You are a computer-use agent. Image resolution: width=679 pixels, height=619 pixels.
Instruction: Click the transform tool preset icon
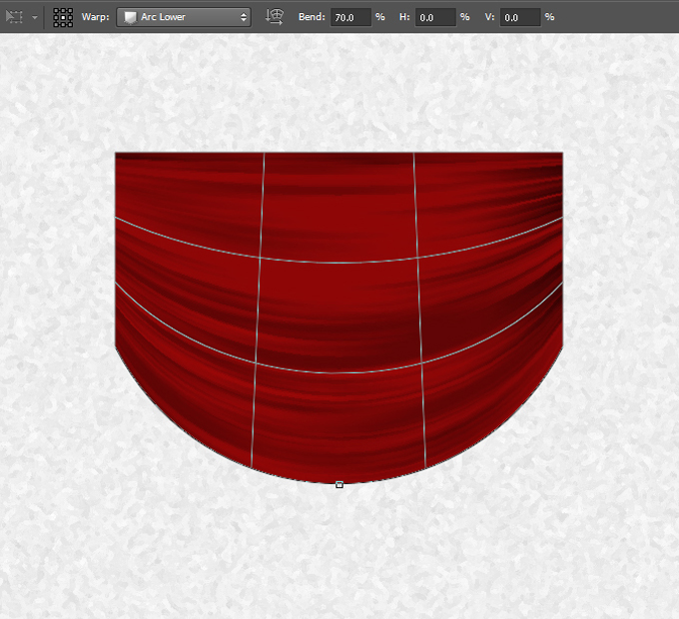(14, 17)
